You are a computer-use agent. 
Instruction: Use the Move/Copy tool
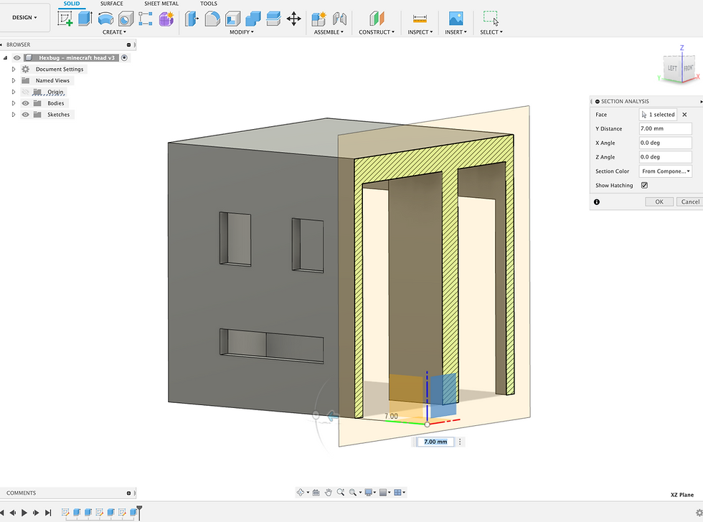point(293,18)
